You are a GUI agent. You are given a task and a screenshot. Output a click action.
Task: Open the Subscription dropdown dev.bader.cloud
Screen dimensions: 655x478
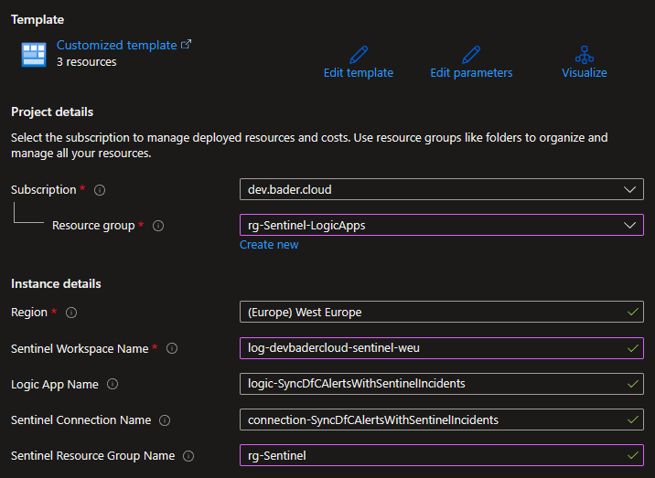pos(442,189)
